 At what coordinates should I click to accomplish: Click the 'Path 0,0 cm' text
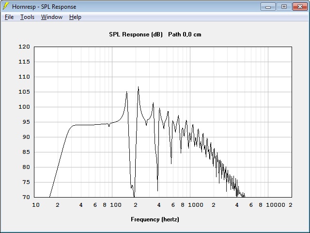click(x=185, y=34)
